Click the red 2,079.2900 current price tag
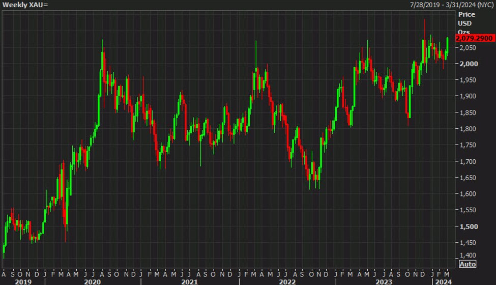 coord(474,39)
